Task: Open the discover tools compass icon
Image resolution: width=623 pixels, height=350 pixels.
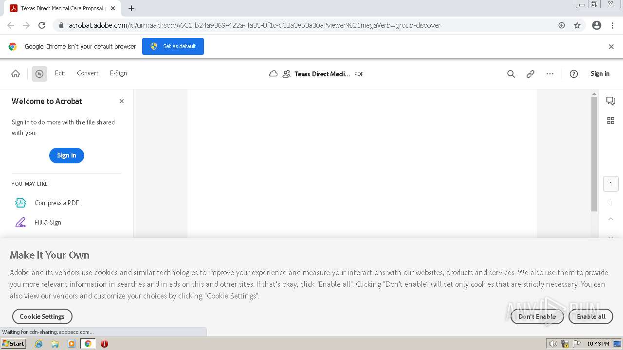Action: 39,74
